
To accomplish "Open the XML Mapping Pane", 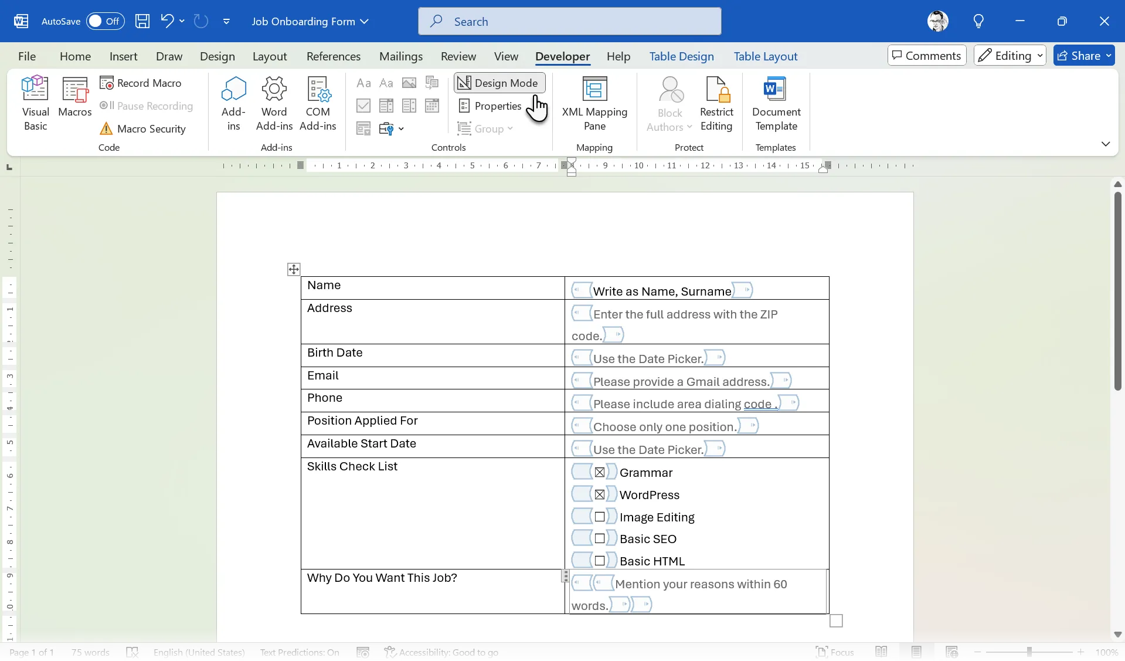I will pos(594,104).
